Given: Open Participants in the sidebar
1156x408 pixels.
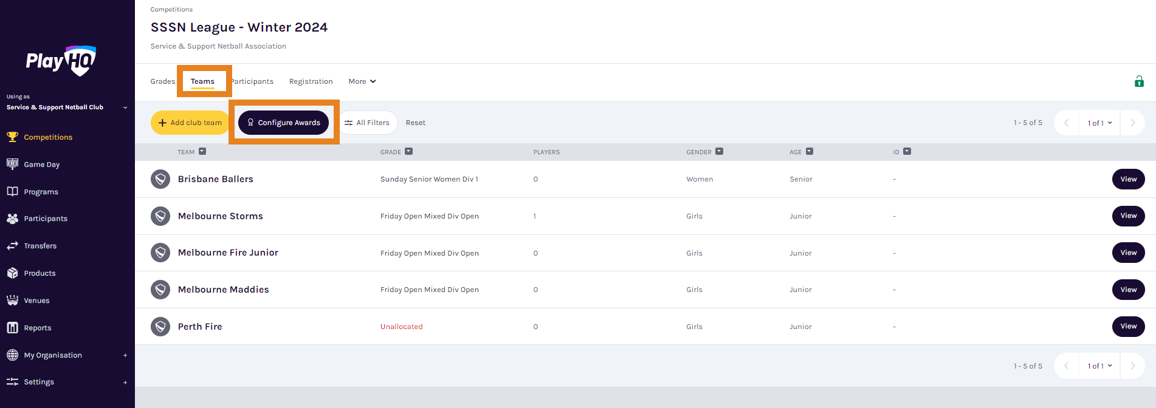Looking at the screenshot, I should click(46, 219).
